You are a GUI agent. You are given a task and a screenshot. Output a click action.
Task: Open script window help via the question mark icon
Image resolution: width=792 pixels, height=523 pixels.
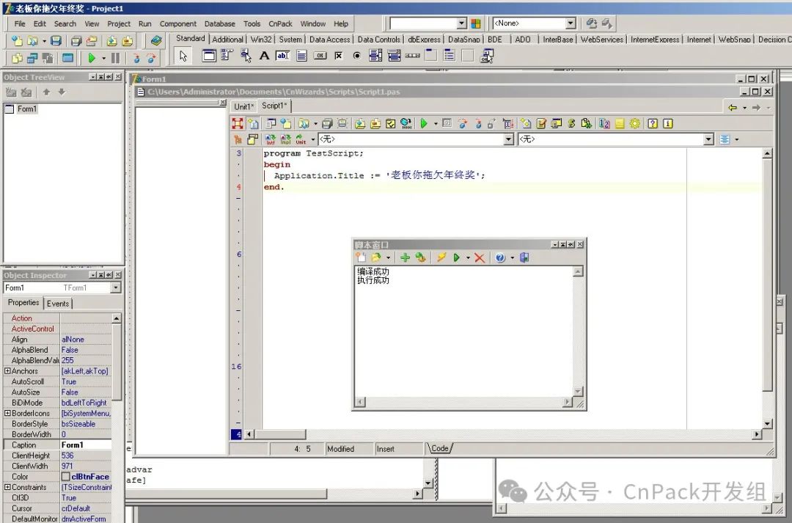(501, 257)
